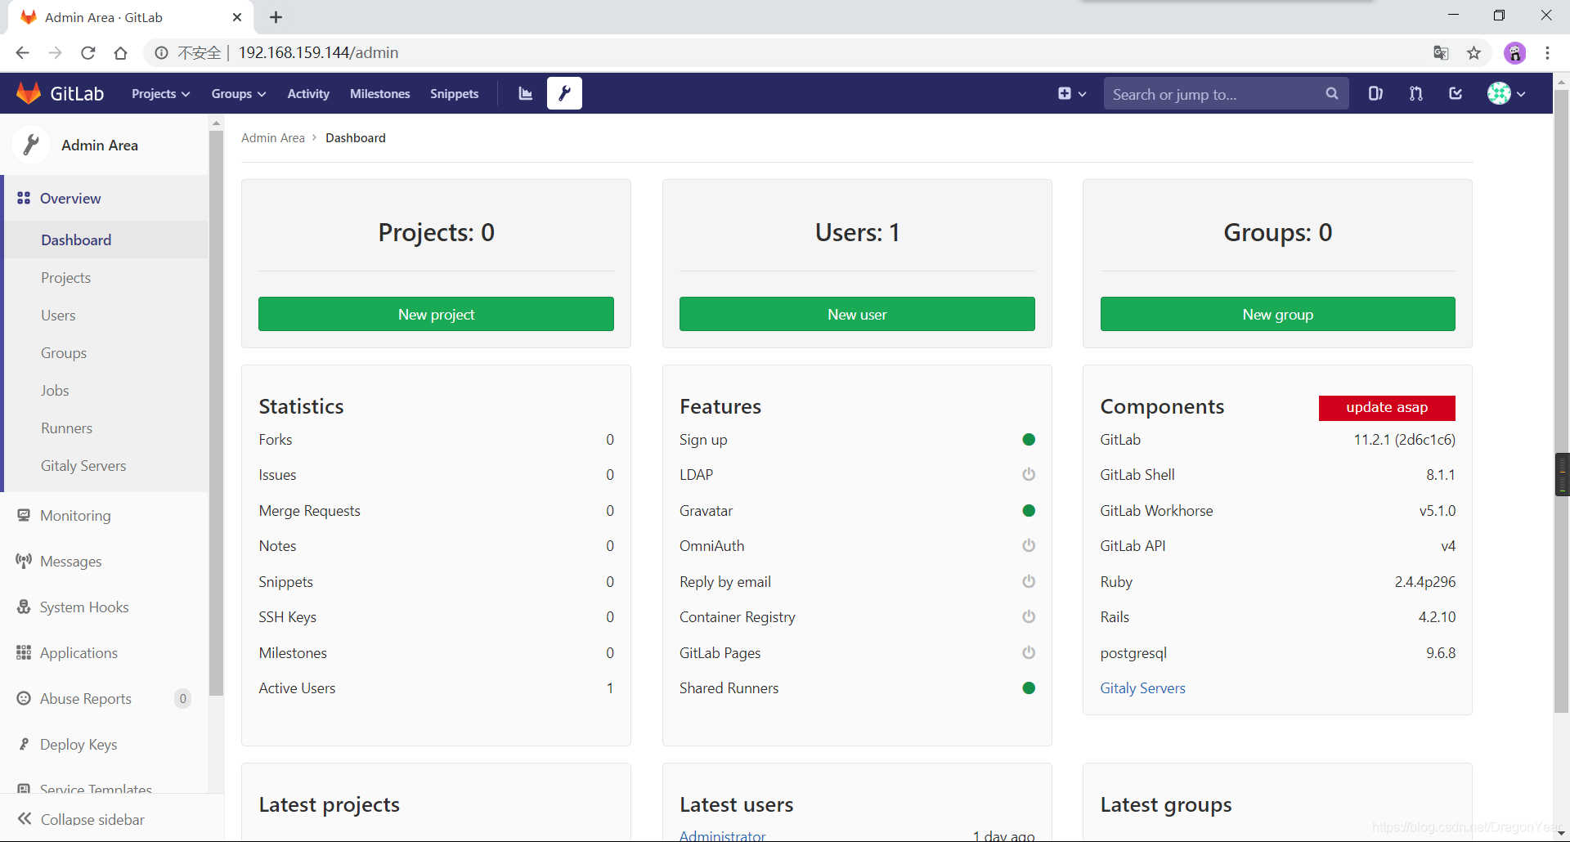The image size is (1570, 842).
Task: Click the Overview grid icon
Action: coord(24,198)
